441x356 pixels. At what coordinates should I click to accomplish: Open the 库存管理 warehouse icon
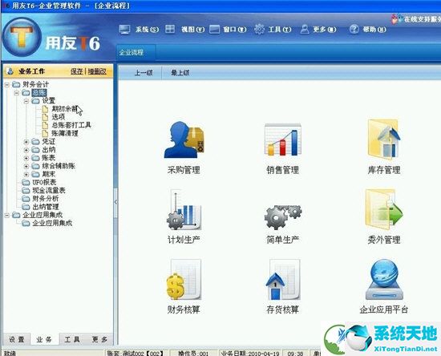(384, 140)
